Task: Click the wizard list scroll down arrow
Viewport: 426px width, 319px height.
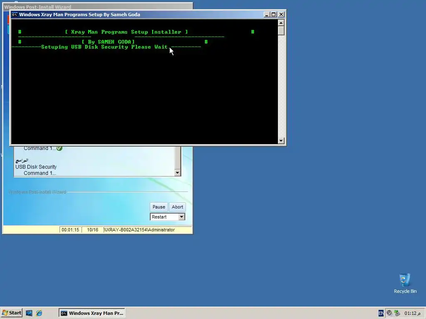Action: click(177, 173)
